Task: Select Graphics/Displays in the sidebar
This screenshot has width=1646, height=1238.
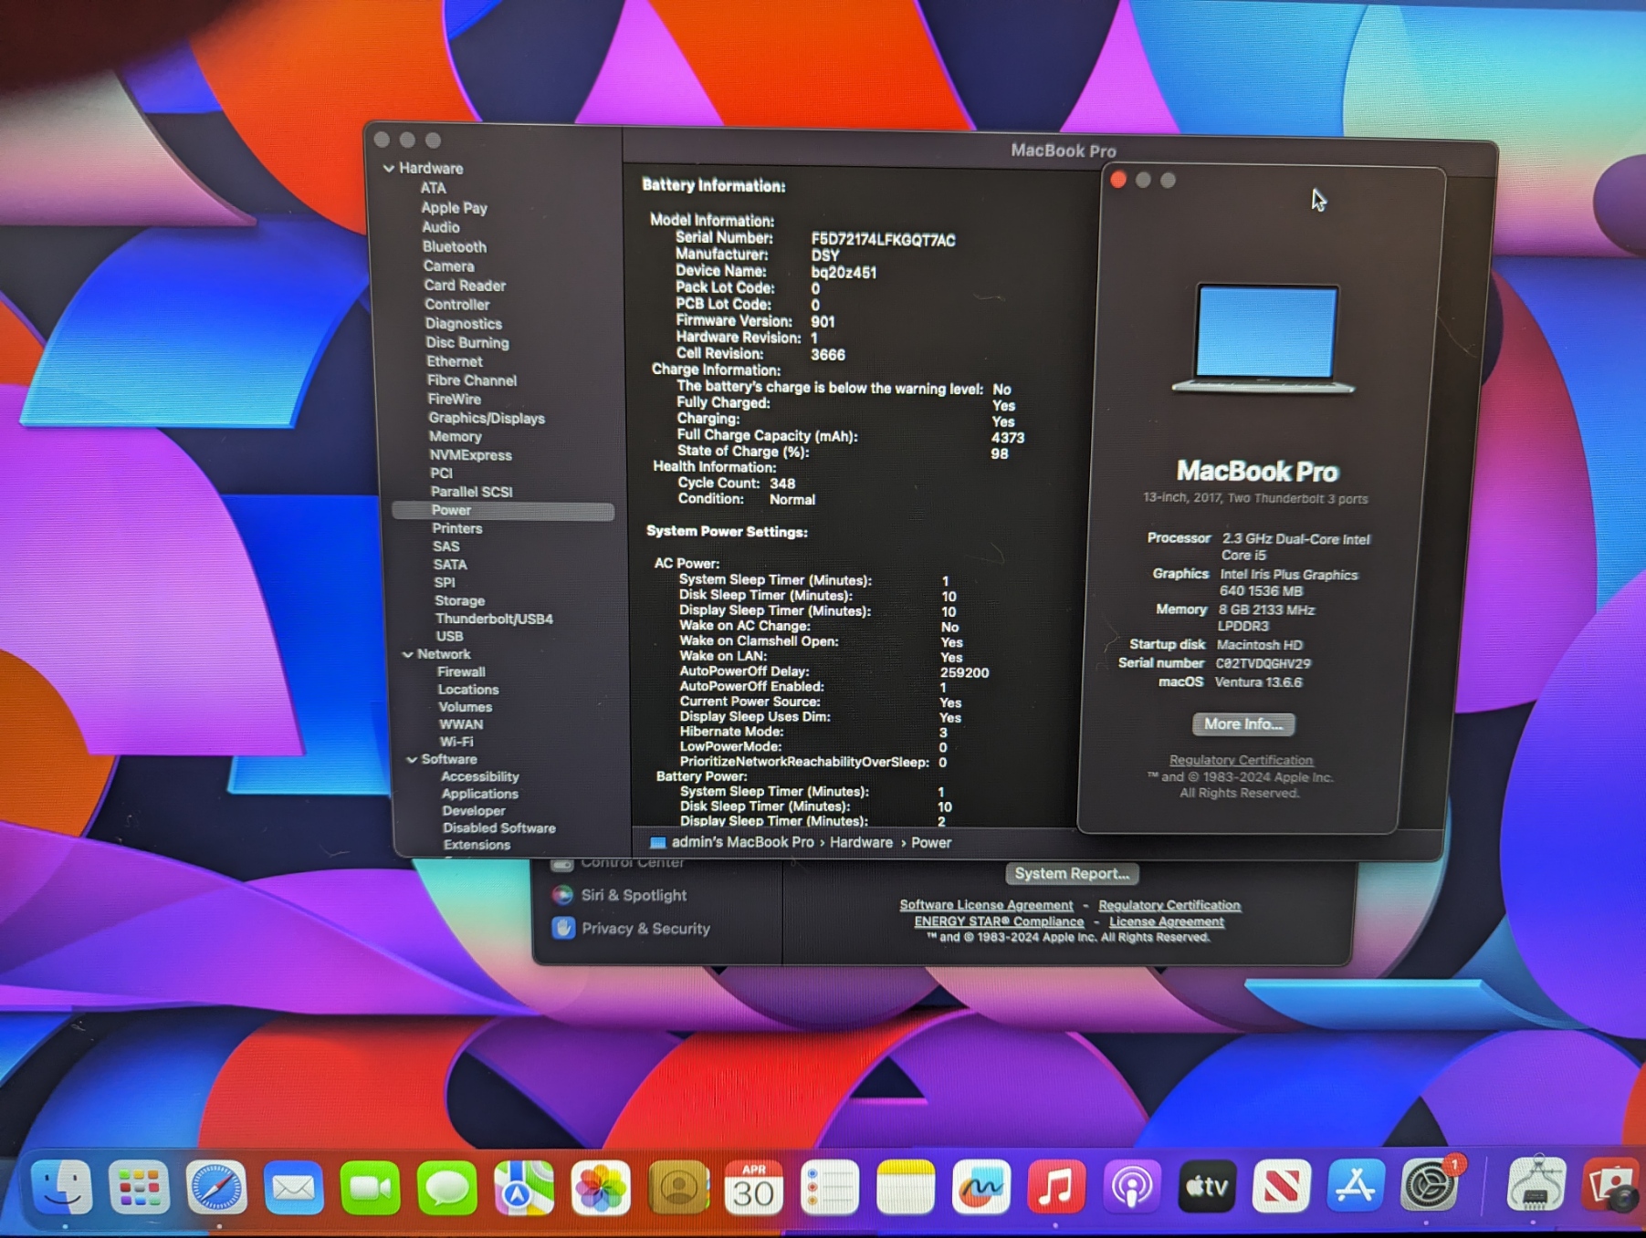Action: (x=486, y=419)
